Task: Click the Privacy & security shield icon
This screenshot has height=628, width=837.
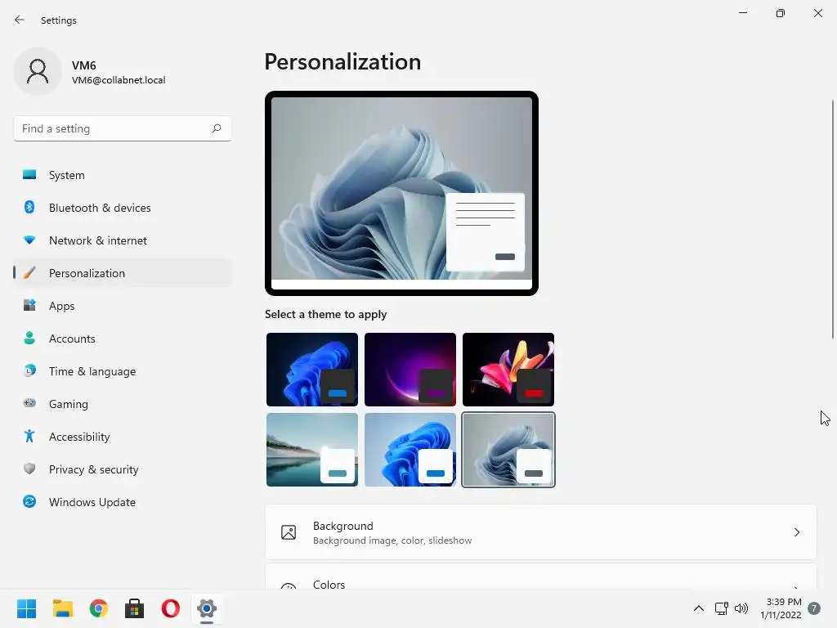Action: 29,469
